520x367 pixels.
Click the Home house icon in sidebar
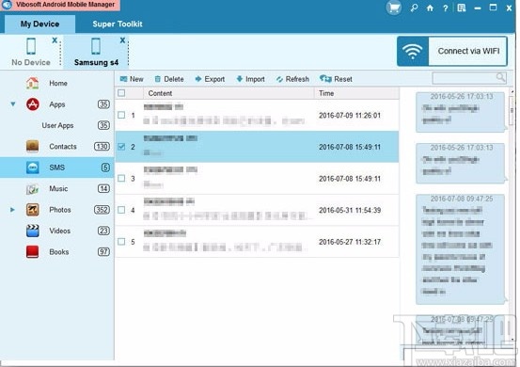[x=32, y=83]
